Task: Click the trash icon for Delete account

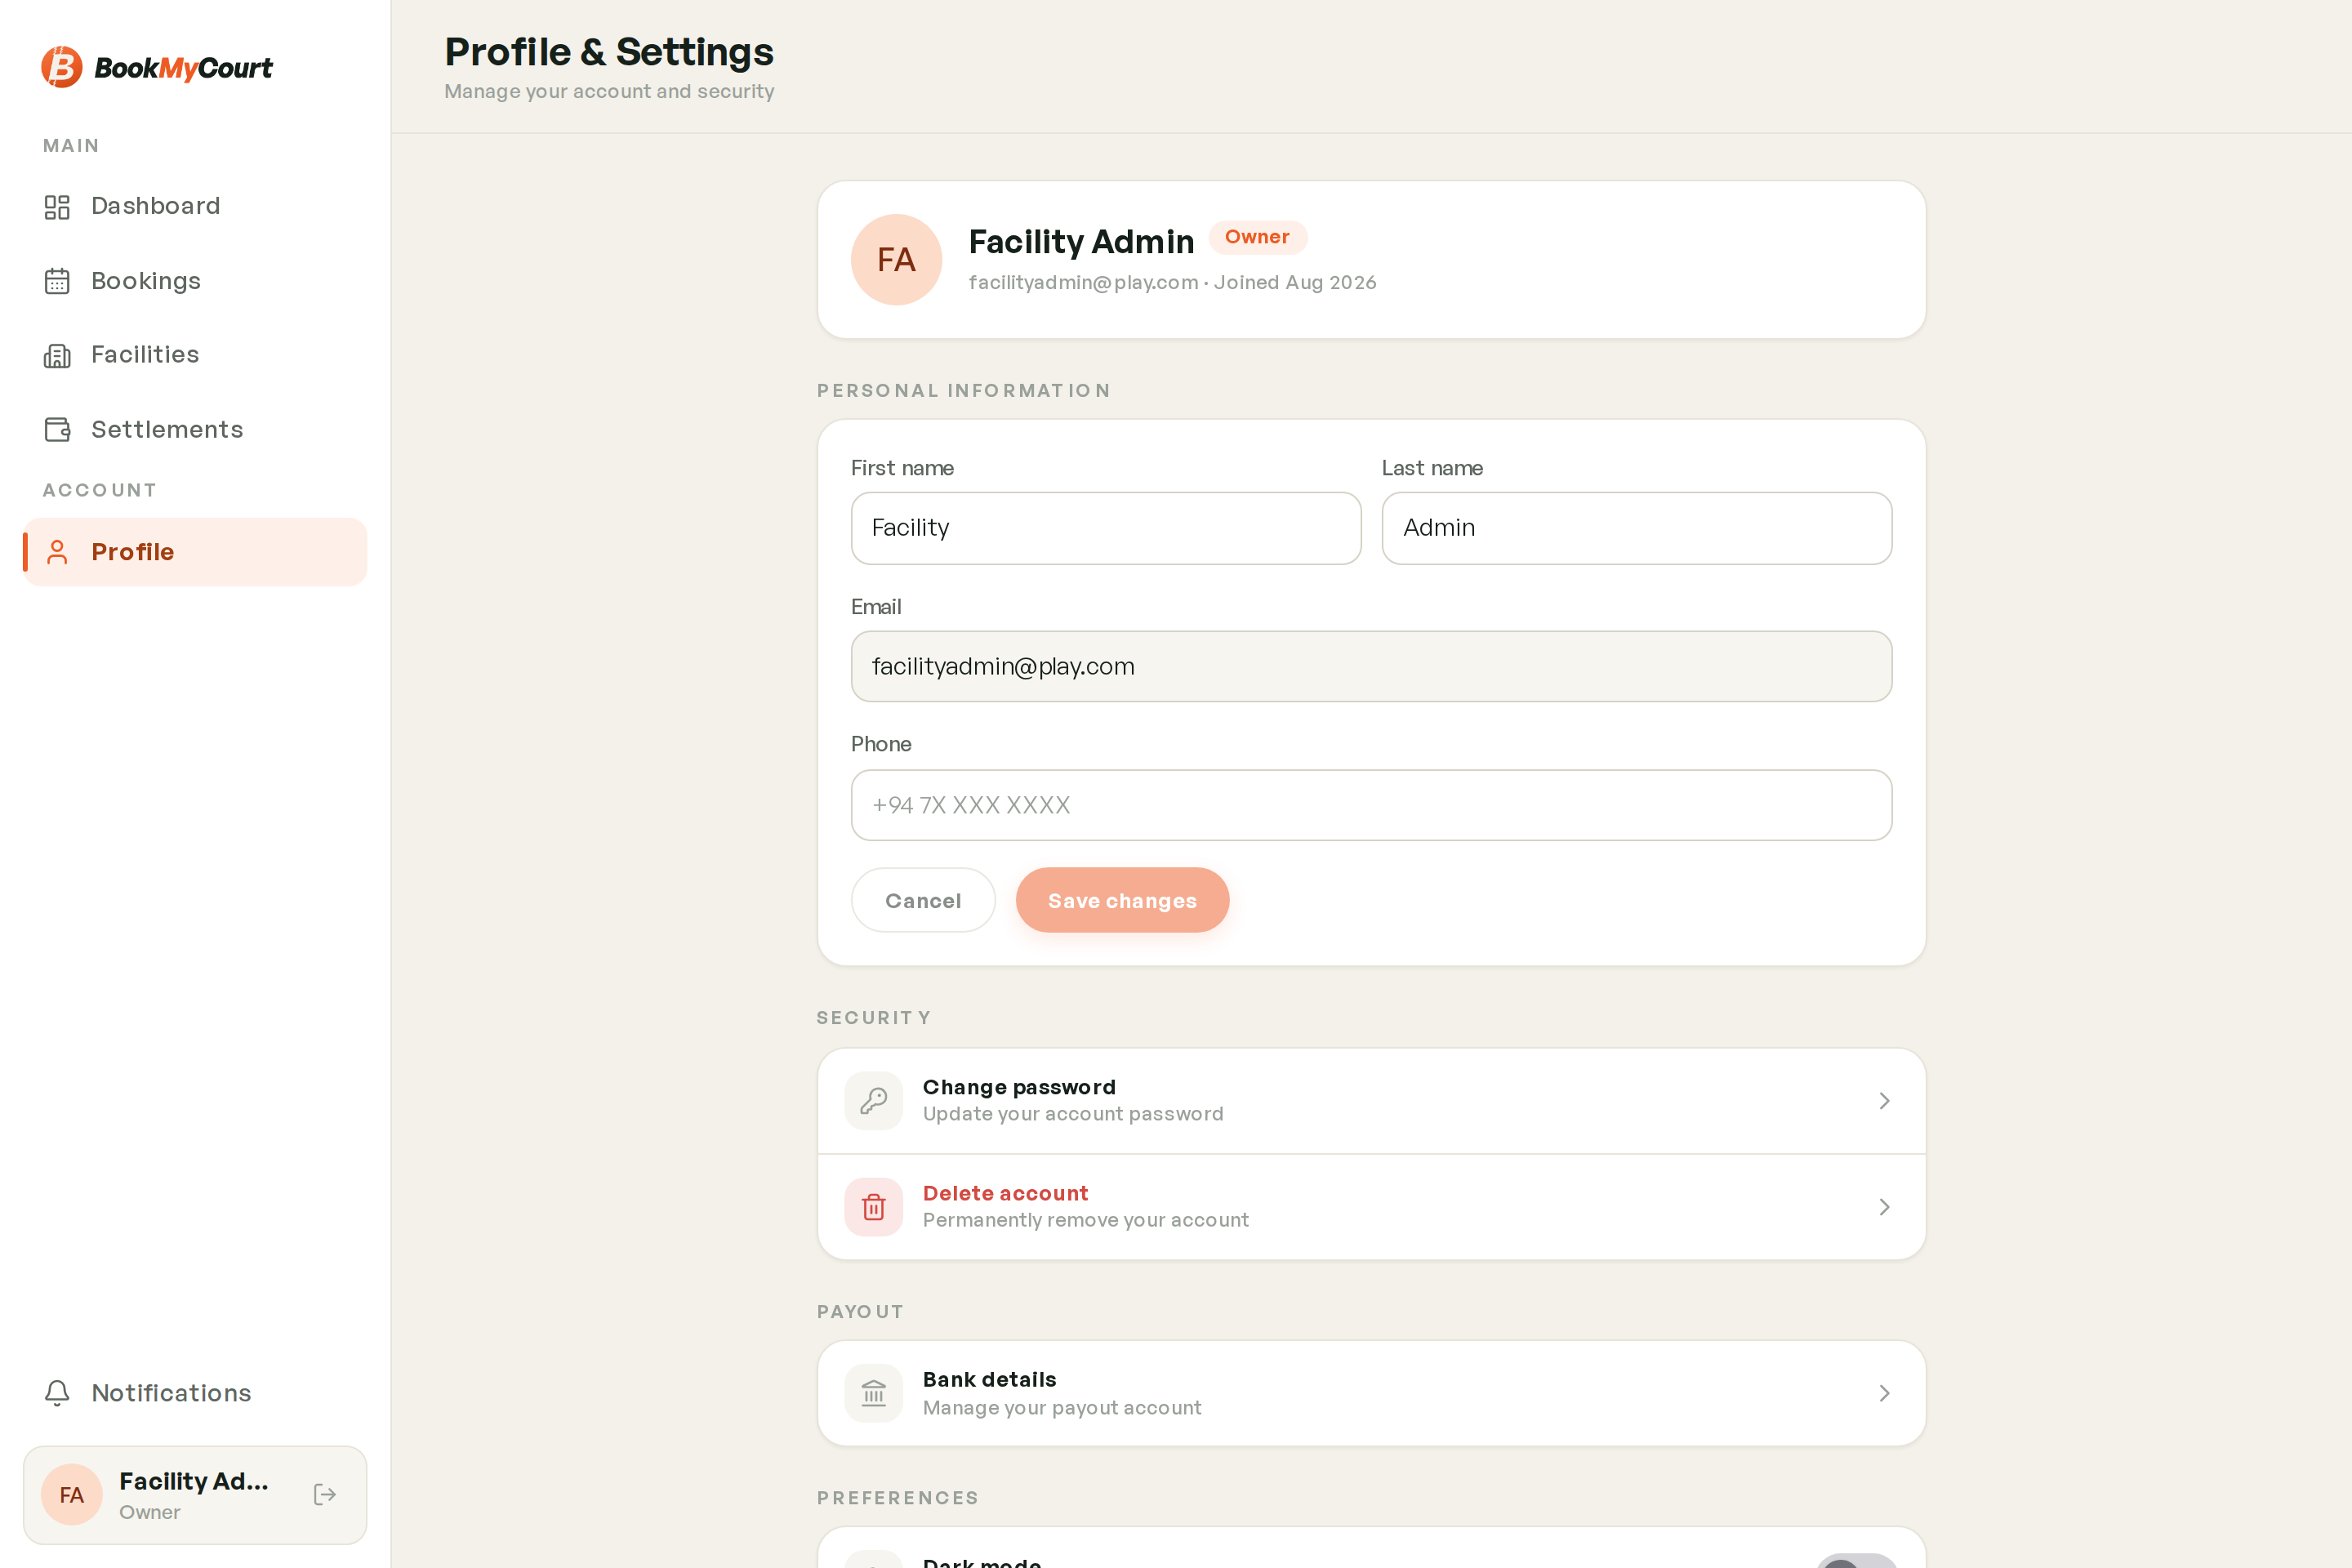Action: click(873, 1207)
